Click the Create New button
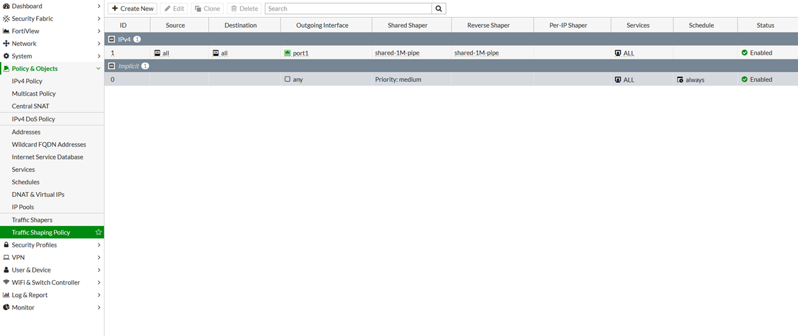This screenshot has height=336, width=798. (x=132, y=9)
